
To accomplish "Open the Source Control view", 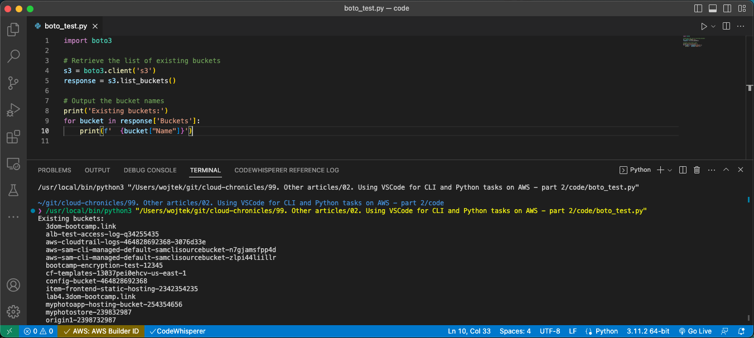I will [13, 83].
